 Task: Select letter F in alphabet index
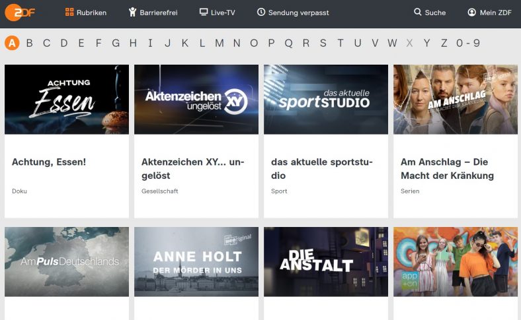pyautogui.click(x=99, y=43)
